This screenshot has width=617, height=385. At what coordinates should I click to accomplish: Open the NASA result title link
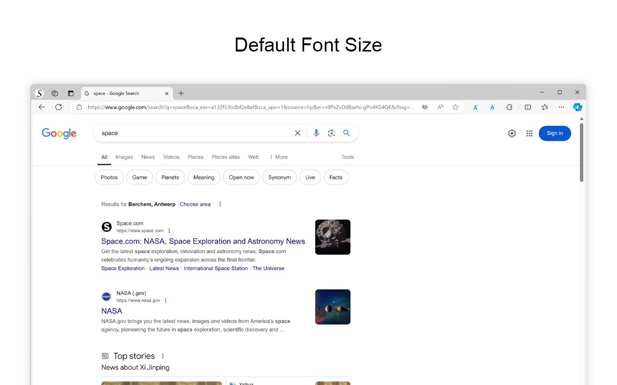pyautogui.click(x=112, y=311)
